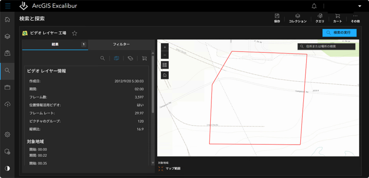This screenshot has height=178, width=369.
Task: Open settings gear in the sidebar
Action: pos(7,134)
